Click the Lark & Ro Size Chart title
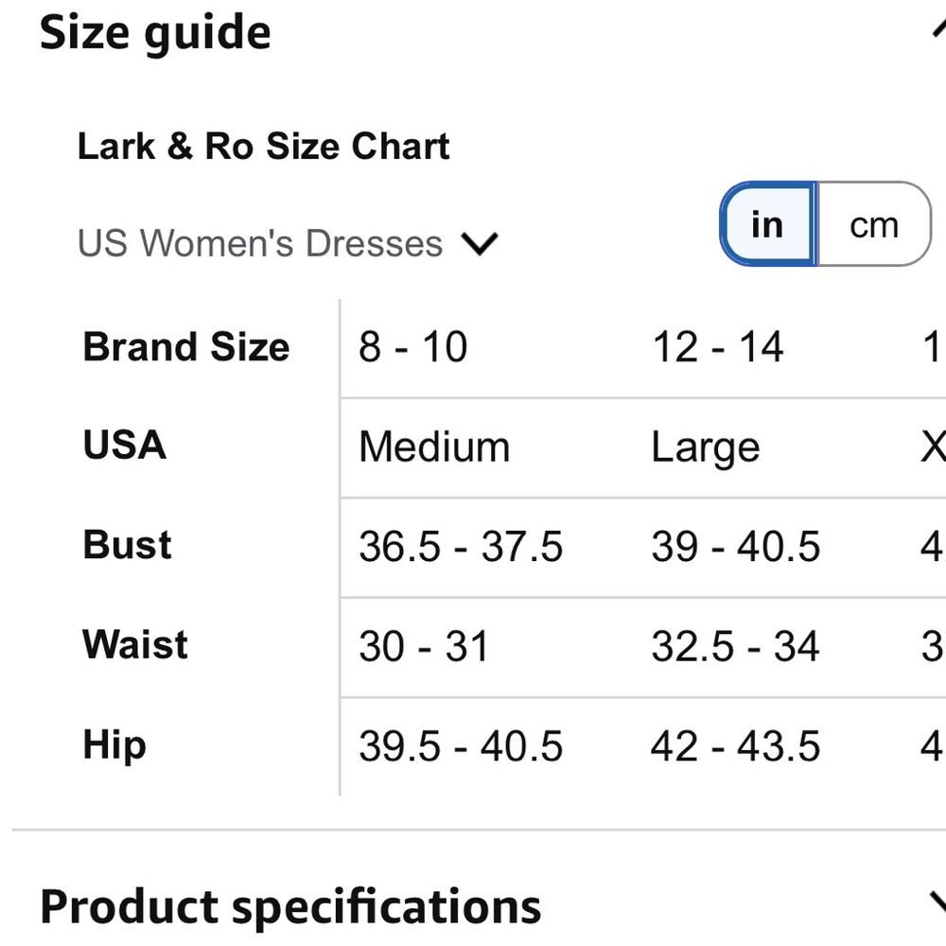The width and height of the screenshot is (946, 946). (264, 146)
